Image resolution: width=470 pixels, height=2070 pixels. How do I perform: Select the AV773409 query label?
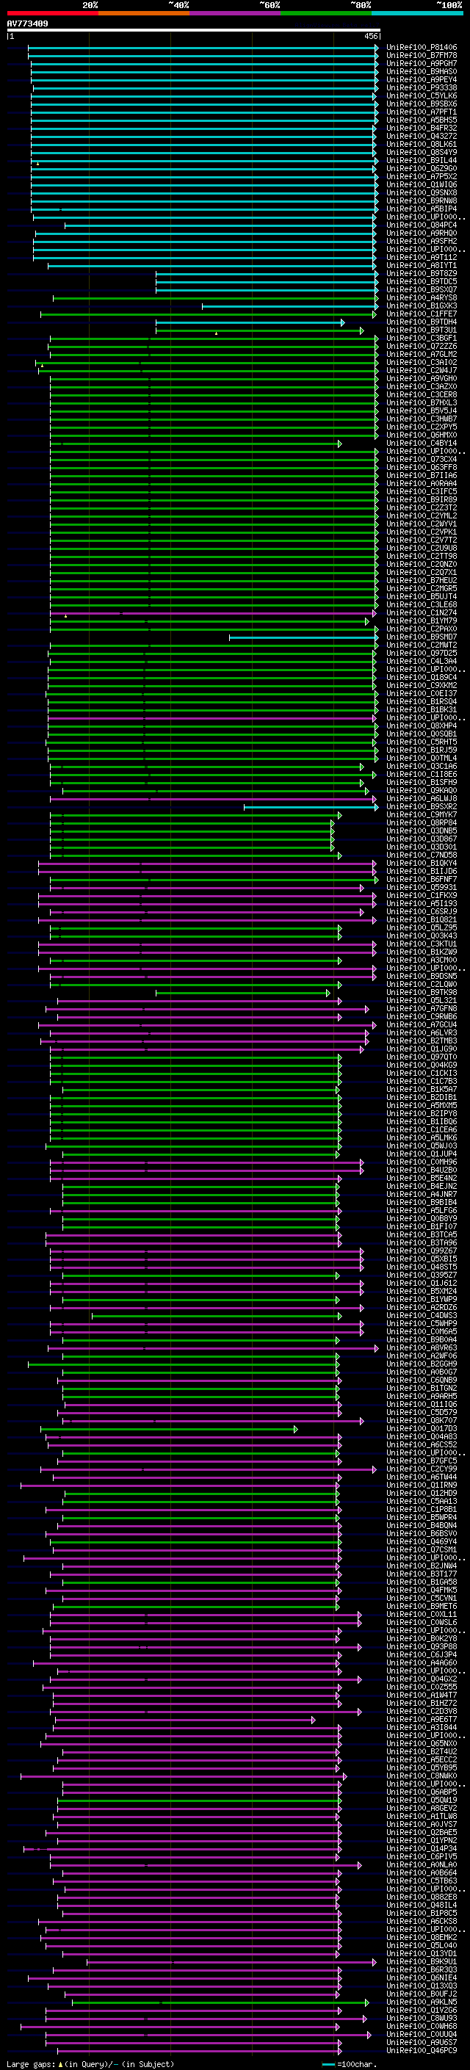click(27, 24)
